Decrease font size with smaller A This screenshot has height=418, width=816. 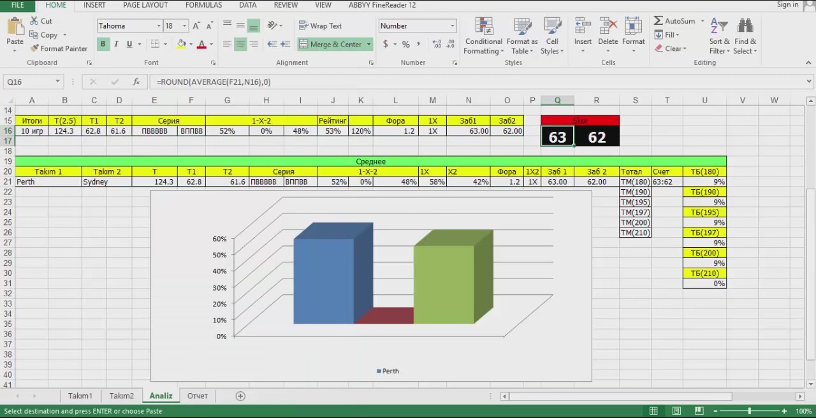pos(209,26)
